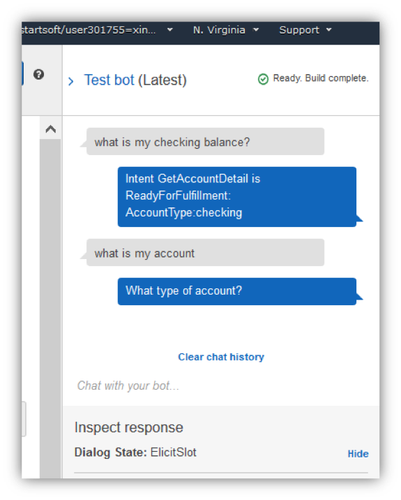Click the scroll up arrow
The image size is (401, 500).
coord(51,128)
